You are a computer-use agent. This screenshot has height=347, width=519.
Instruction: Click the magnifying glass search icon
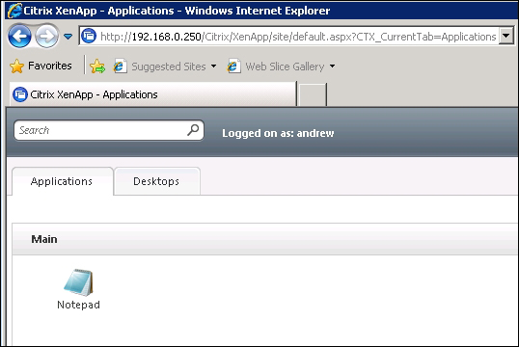click(193, 130)
